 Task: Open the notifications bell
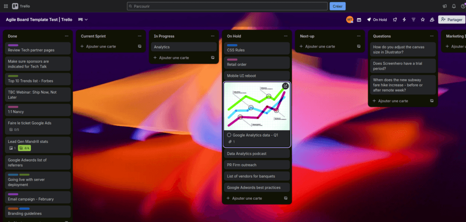(454, 6)
